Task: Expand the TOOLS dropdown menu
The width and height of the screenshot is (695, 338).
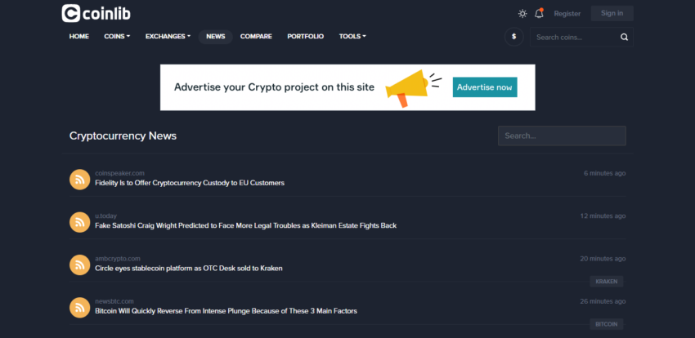Action: [352, 36]
